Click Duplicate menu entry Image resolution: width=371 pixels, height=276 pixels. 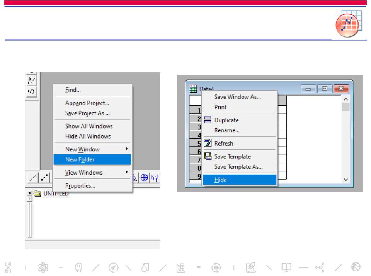click(226, 120)
